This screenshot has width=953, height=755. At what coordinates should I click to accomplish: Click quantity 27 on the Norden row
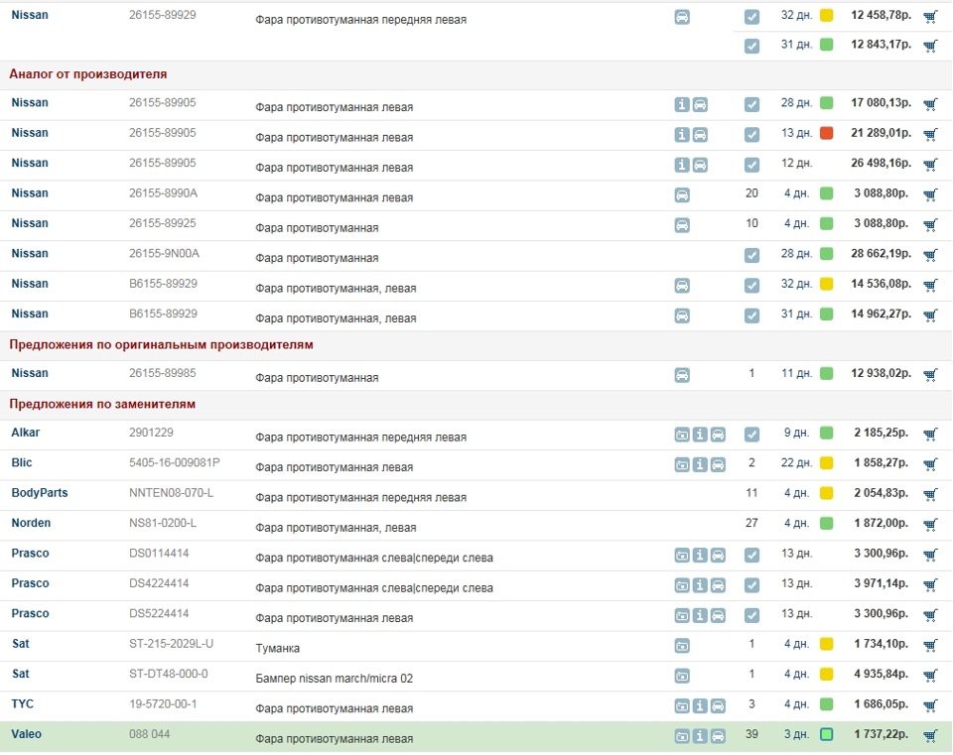pyautogui.click(x=751, y=523)
